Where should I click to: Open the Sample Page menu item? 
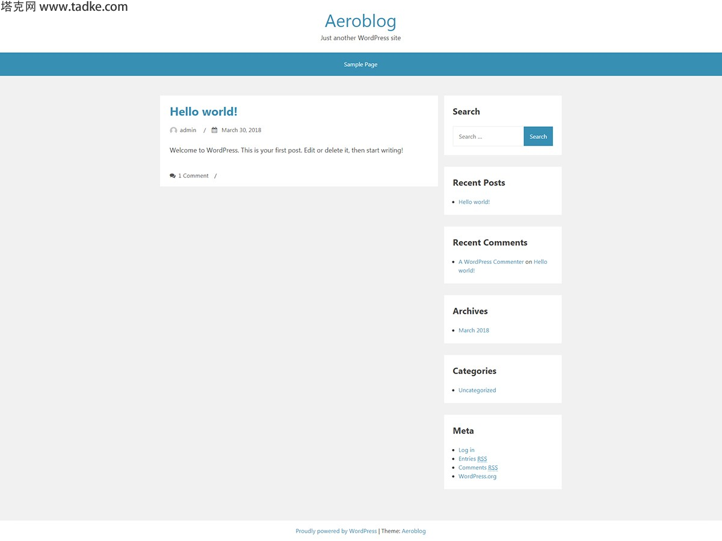click(x=360, y=64)
